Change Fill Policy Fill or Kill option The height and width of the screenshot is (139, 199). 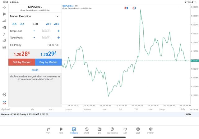[x=53, y=45]
